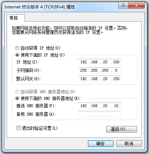Click the IP address third octet 20

(x=105, y=62)
